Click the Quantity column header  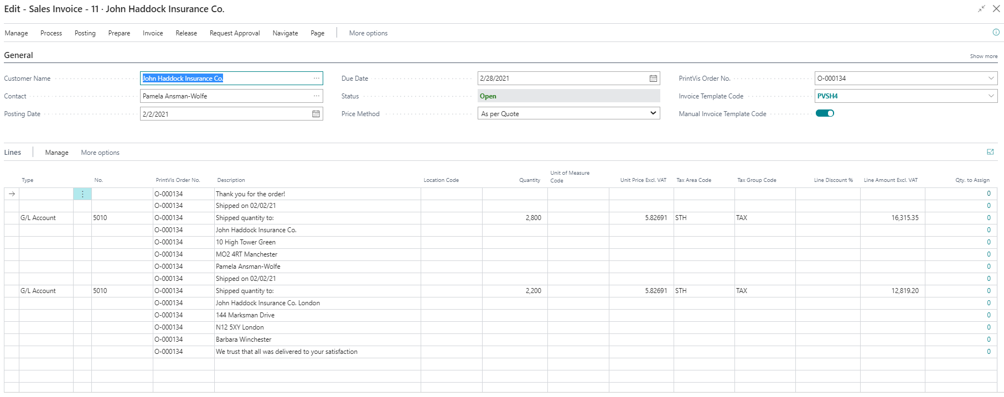530,180
